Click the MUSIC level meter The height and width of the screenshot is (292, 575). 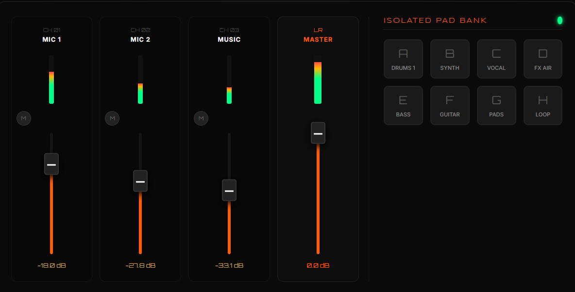[229, 80]
